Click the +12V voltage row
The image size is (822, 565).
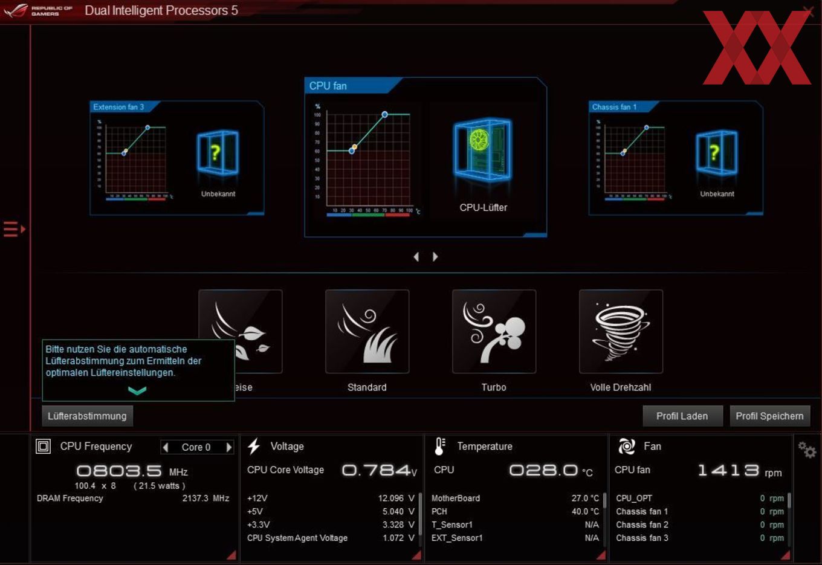pyautogui.click(x=331, y=499)
